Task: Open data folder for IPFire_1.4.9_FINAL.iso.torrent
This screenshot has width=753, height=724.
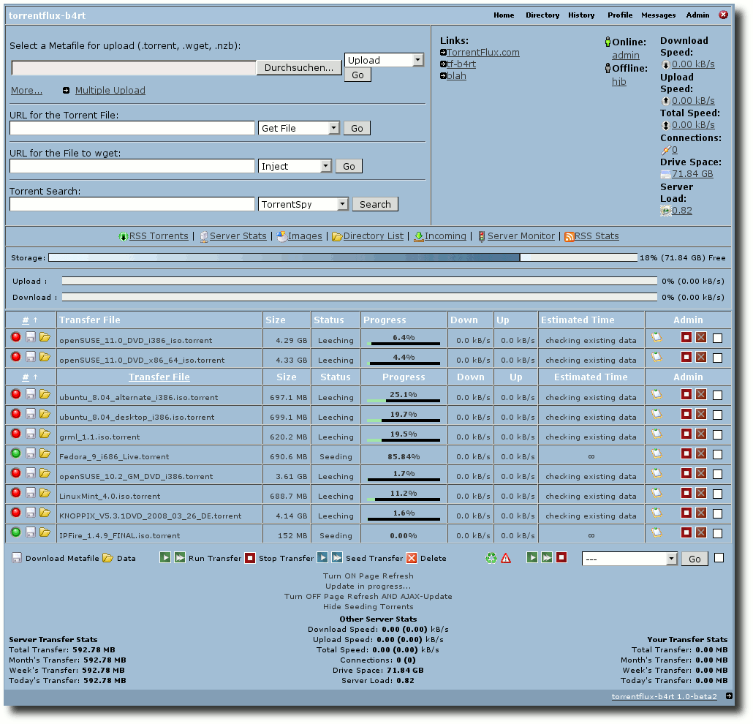Action: [45, 532]
